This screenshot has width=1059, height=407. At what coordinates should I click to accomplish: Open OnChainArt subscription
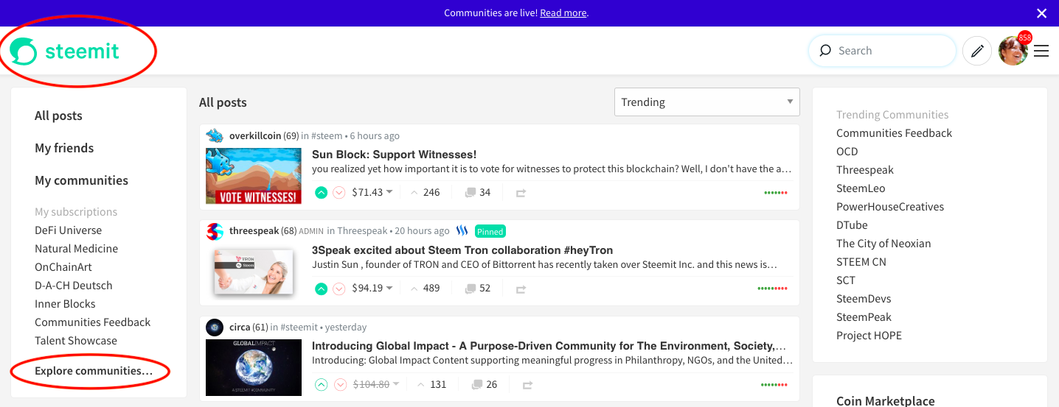coord(63,267)
